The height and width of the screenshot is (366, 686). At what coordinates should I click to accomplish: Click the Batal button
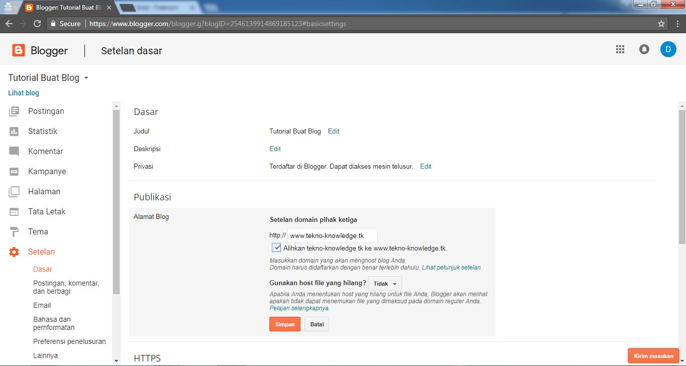317,324
